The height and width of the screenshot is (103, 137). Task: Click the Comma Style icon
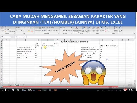coord(66,31)
